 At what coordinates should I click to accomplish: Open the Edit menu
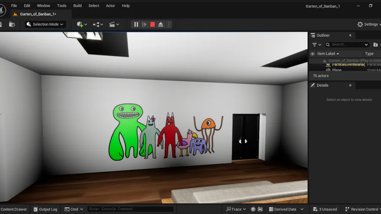(27, 5)
